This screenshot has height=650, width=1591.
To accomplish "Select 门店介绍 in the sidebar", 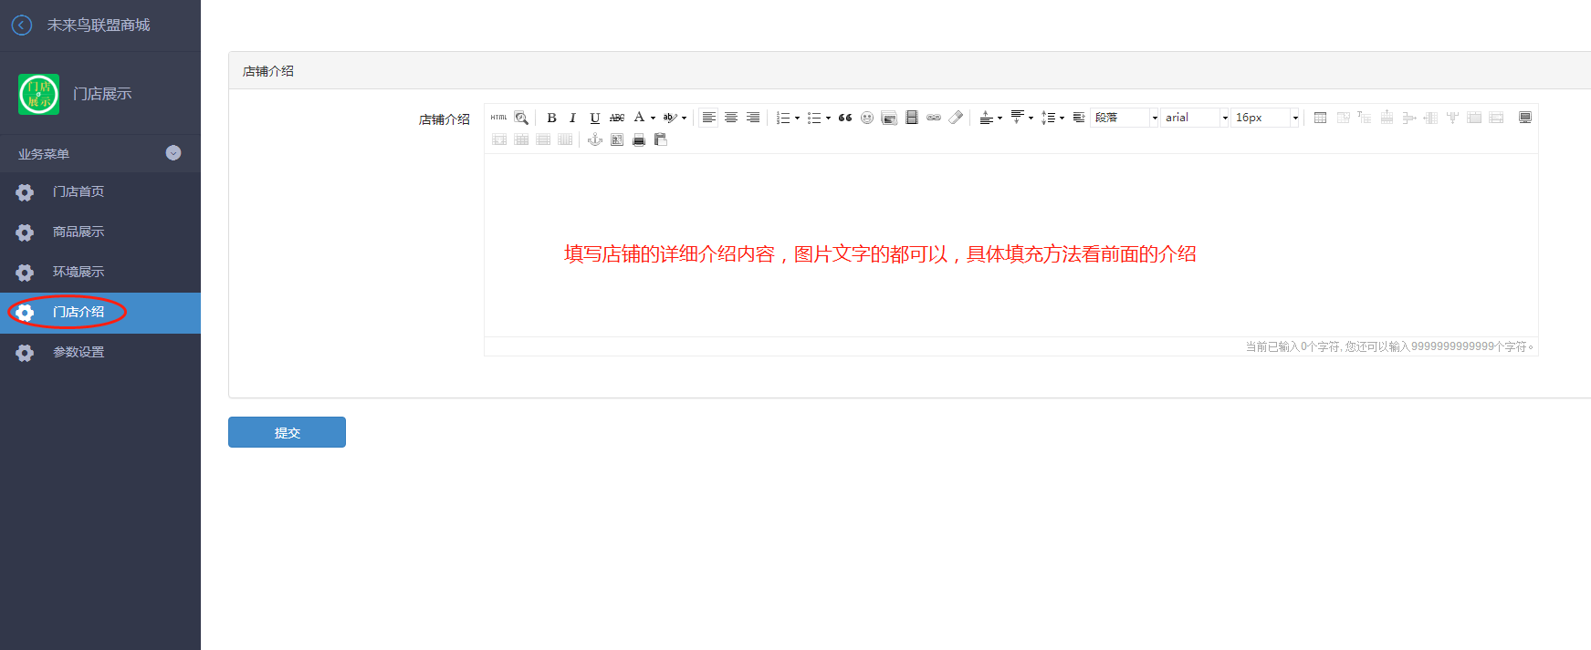I will (x=100, y=313).
